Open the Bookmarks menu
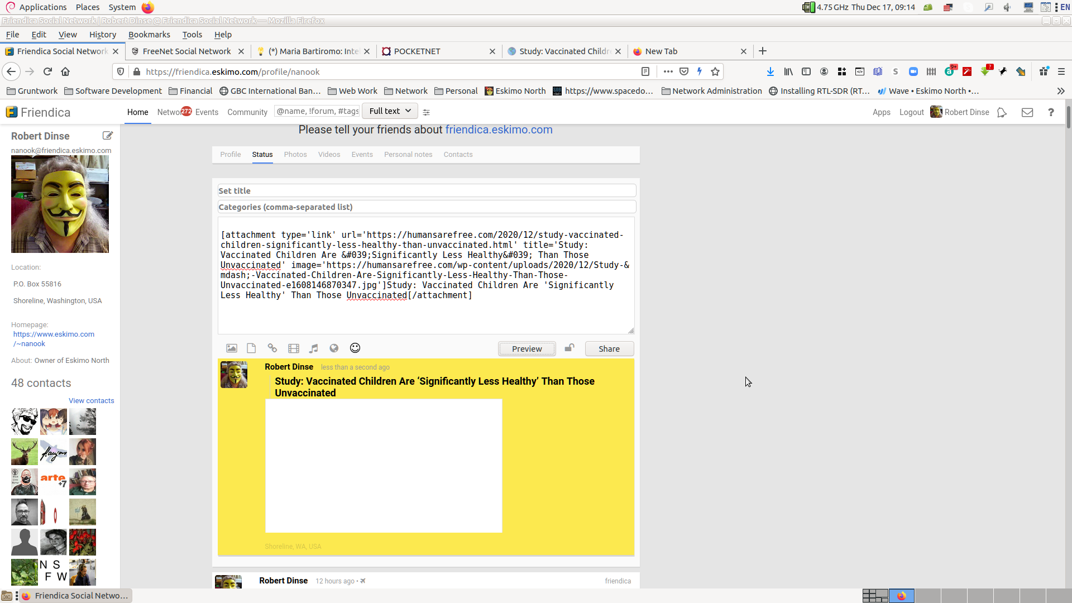The height and width of the screenshot is (603, 1072). coord(149,35)
